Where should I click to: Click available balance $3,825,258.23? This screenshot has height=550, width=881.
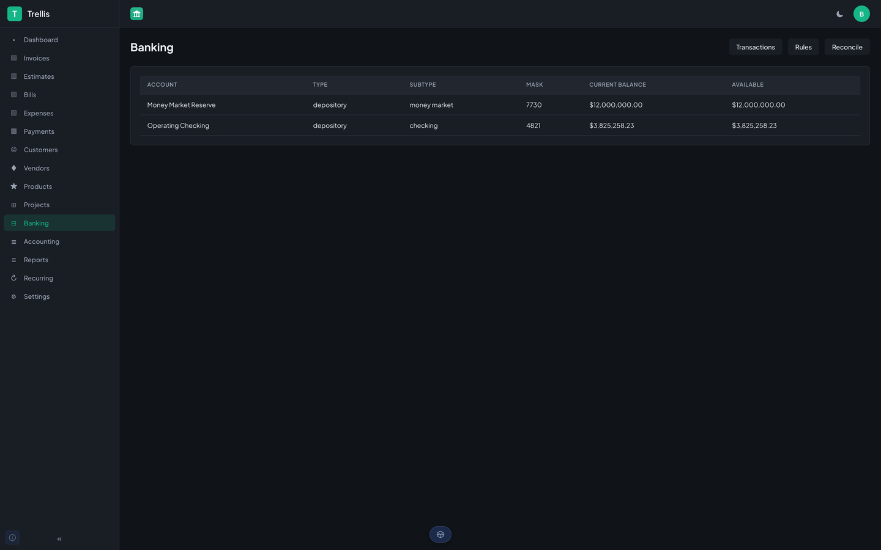(754, 126)
